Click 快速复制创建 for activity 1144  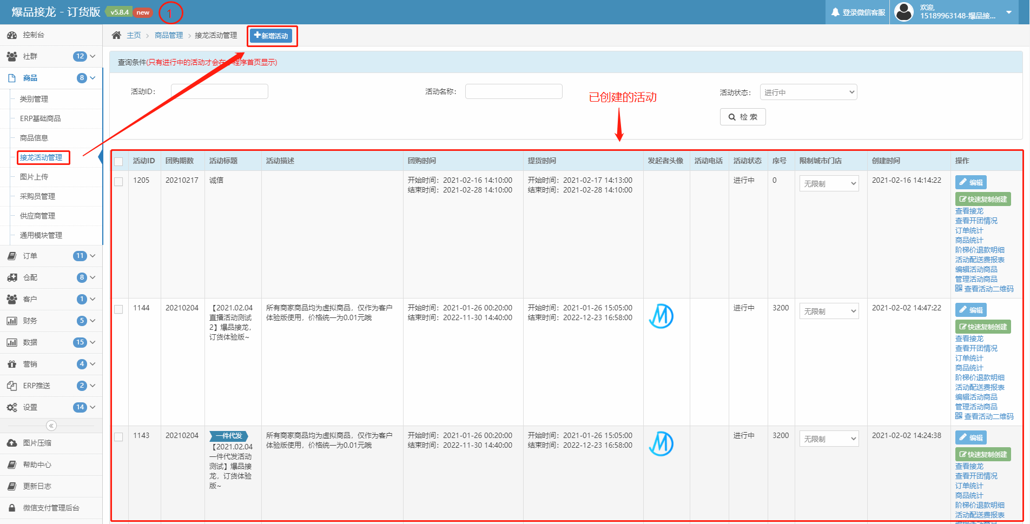tap(983, 327)
